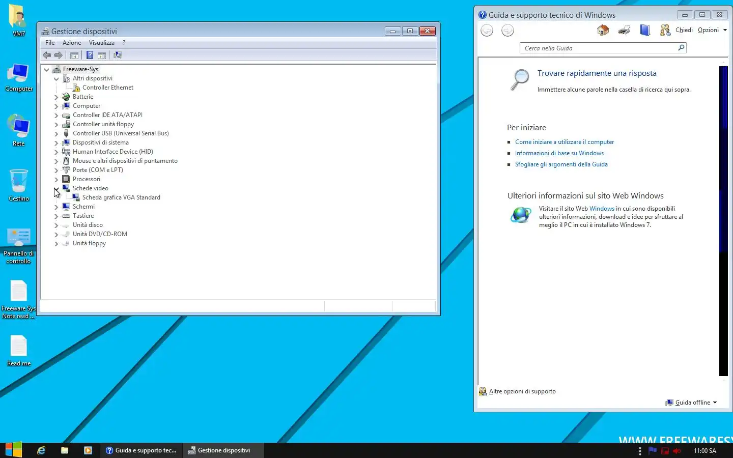The height and width of the screenshot is (458, 733).
Task: Show hidden tray icons with the dots button
Action: pyautogui.click(x=640, y=451)
